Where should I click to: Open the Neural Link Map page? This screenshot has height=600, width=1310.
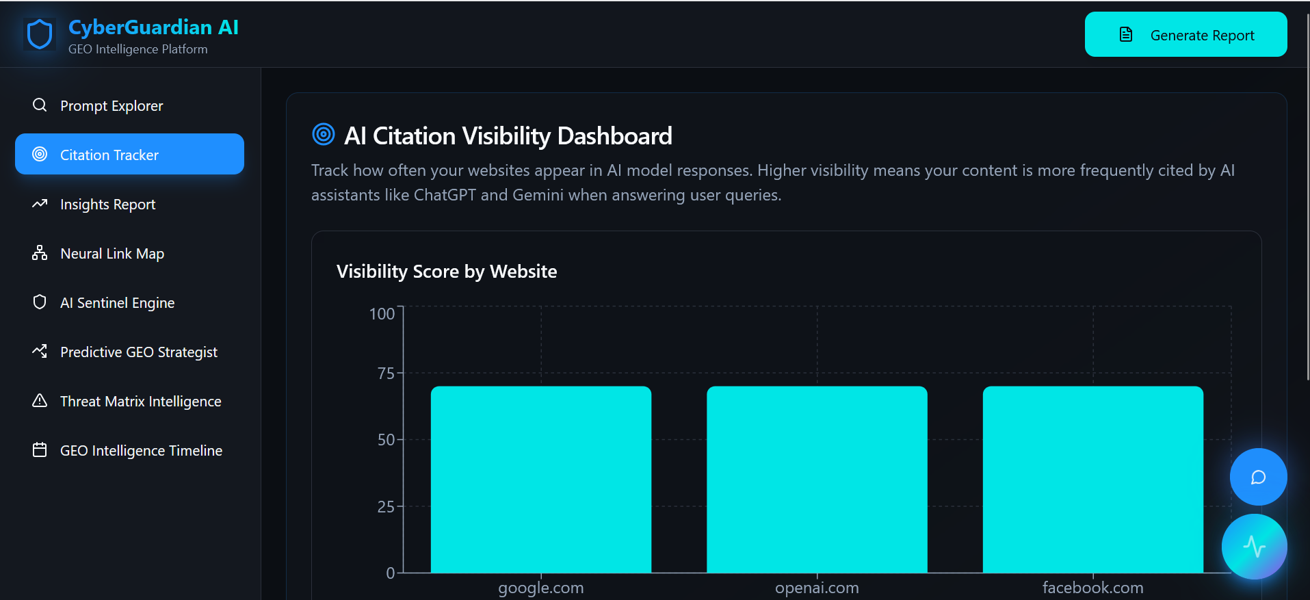coord(129,253)
